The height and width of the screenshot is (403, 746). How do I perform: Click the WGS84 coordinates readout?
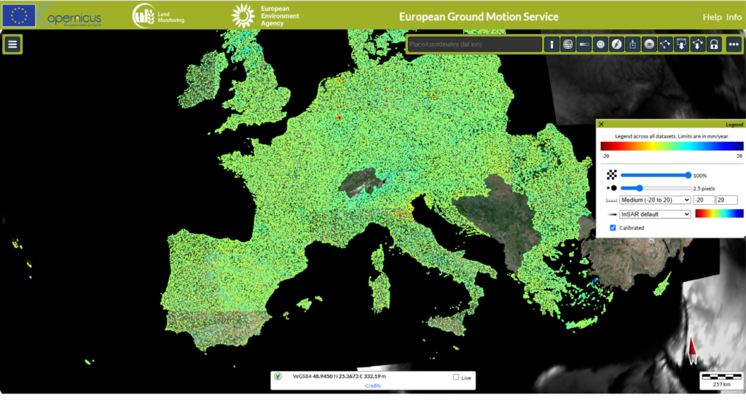(x=339, y=376)
